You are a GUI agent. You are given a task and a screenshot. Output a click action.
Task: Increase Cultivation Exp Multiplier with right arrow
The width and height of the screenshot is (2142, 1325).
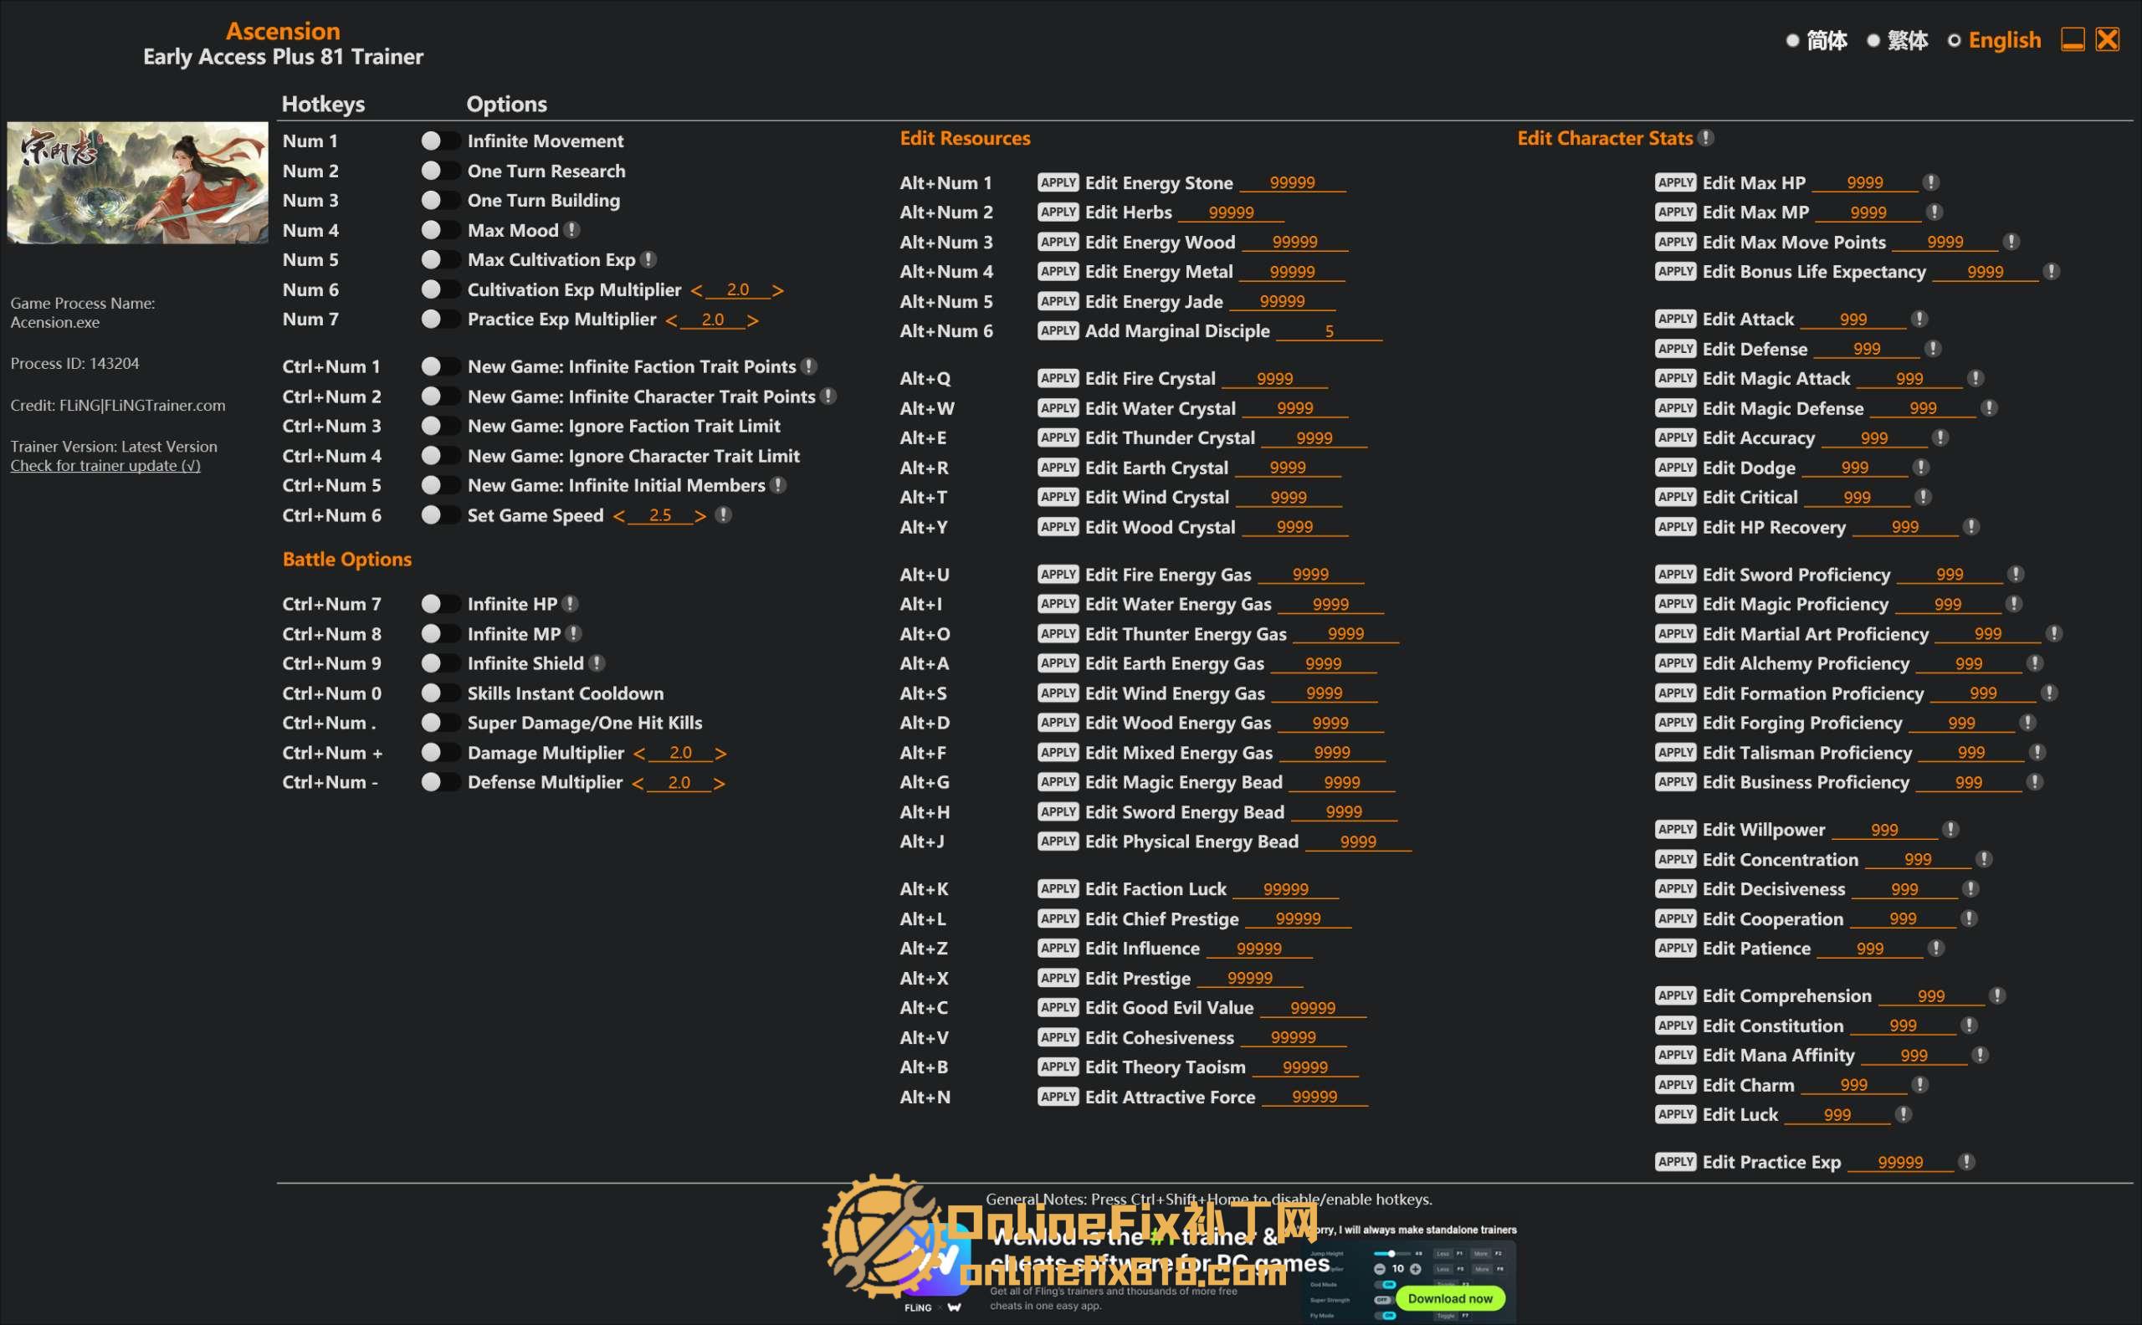click(777, 290)
